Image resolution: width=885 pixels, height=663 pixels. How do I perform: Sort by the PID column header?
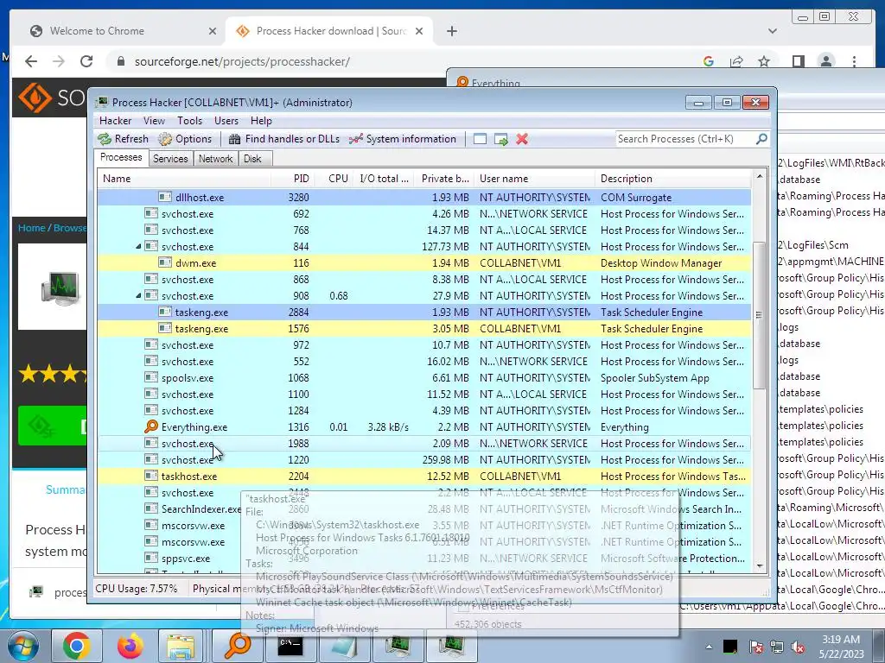293,179
